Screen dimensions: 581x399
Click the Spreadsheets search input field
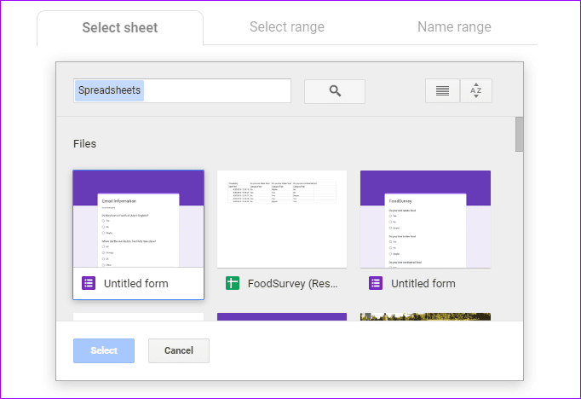[182, 91]
